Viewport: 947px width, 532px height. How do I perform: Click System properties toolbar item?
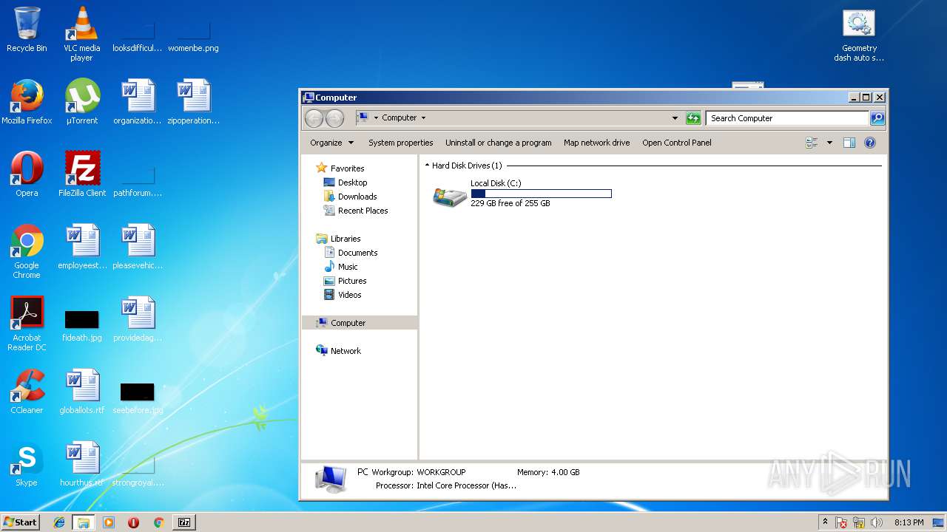pos(401,143)
